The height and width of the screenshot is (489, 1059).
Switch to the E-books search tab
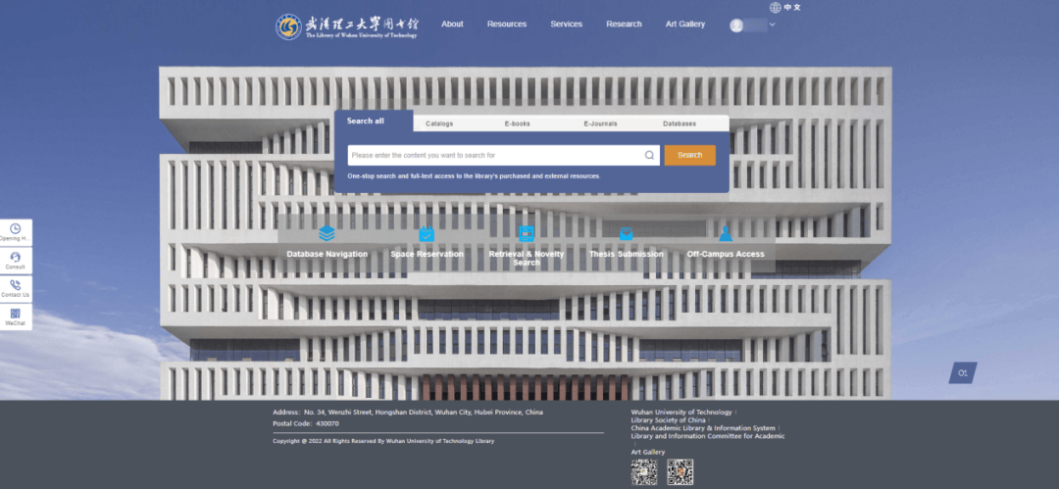pyautogui.click(x=517, y=123)
